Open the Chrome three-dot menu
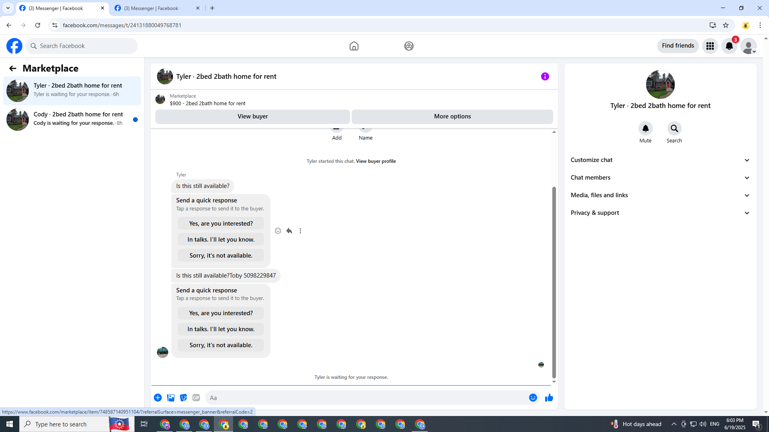The image size is (769, 432). 760,25
